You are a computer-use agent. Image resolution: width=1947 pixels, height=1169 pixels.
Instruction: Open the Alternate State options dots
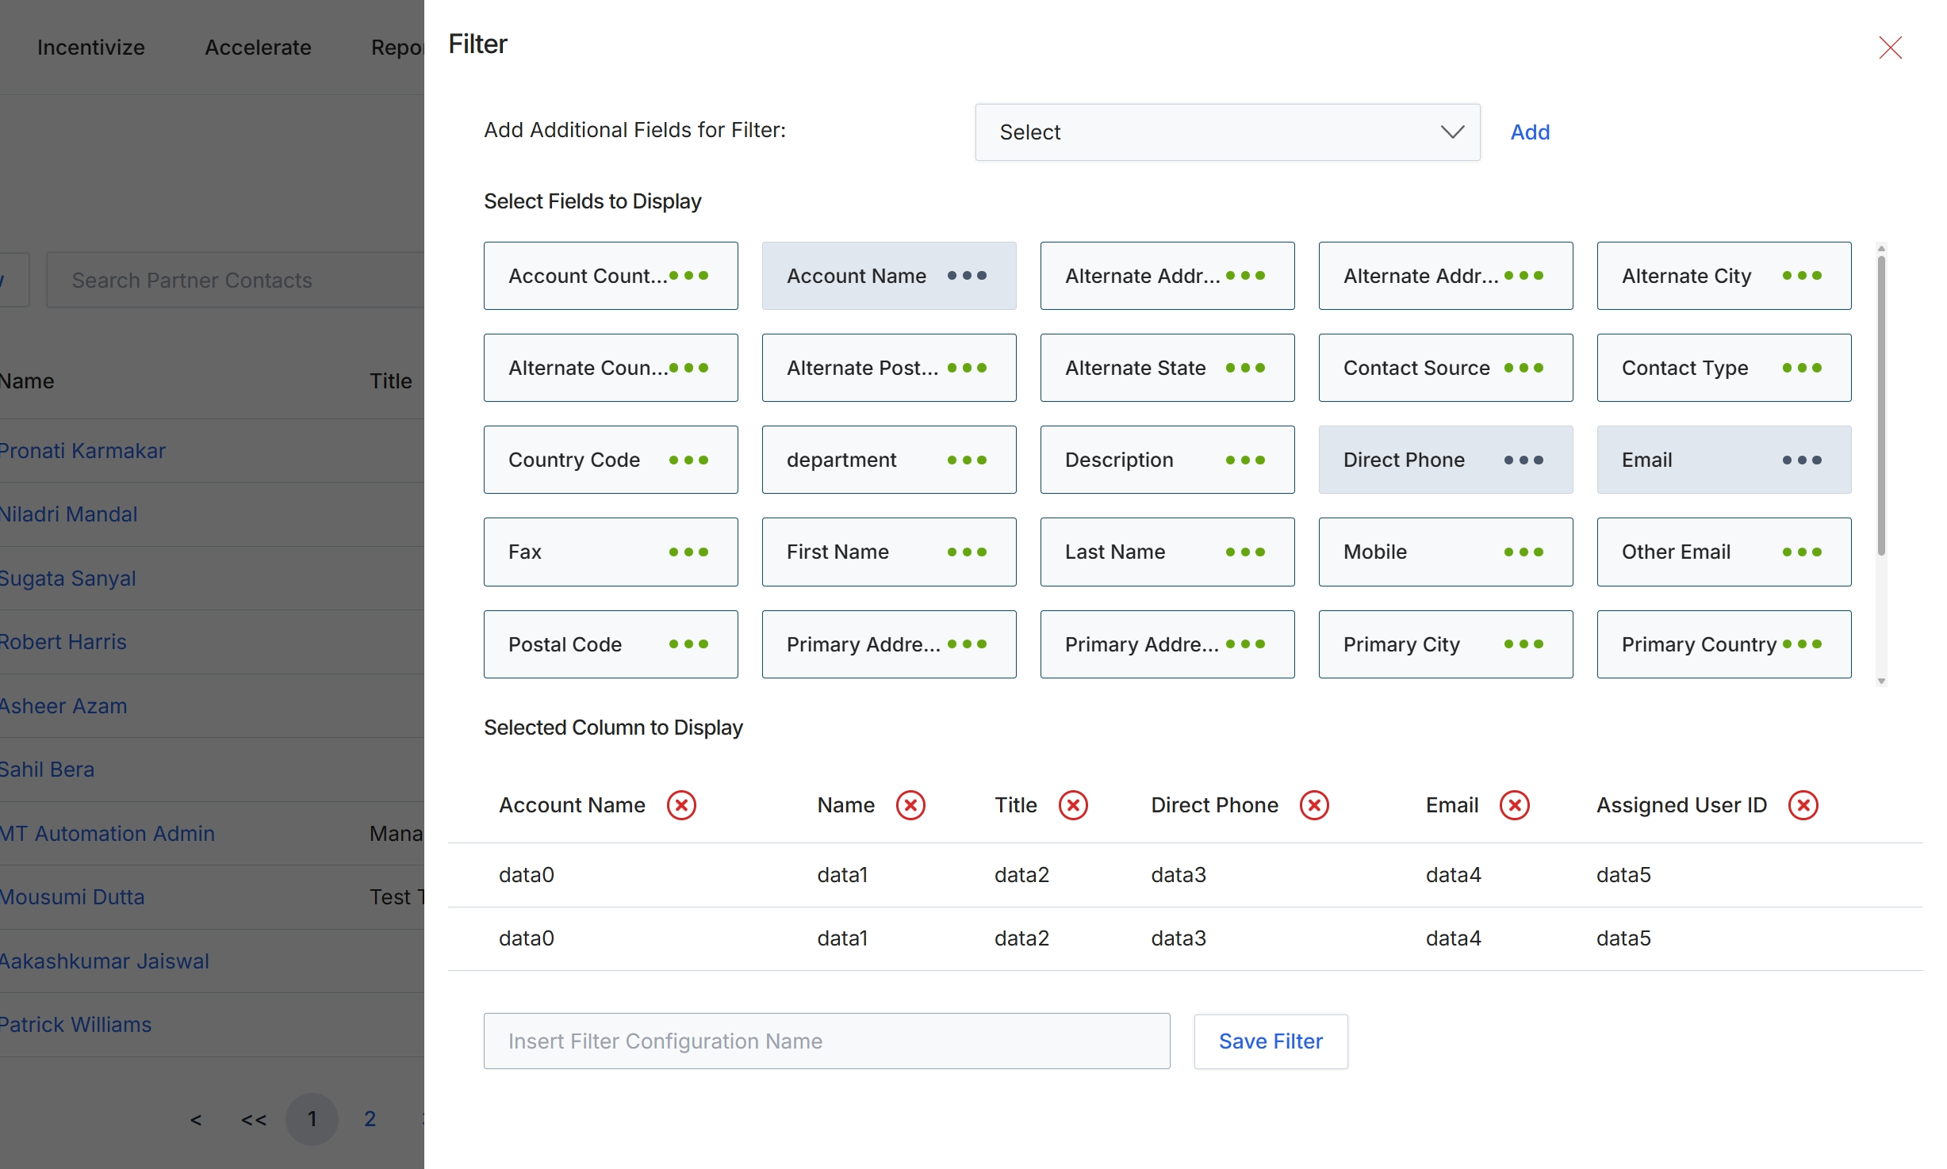point(1245,368)
